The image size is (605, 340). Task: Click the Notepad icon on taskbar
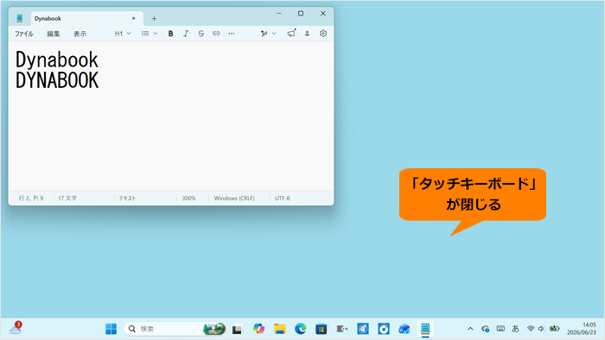(x=425, y=329)
